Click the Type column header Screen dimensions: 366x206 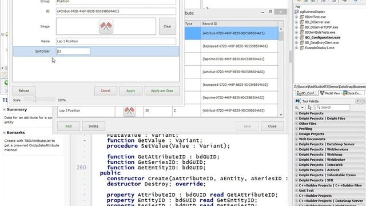pyautogui.click(x=193, y=24)
